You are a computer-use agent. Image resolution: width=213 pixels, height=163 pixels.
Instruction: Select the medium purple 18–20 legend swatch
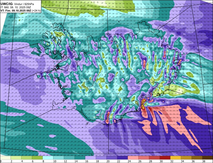(101, 158)
